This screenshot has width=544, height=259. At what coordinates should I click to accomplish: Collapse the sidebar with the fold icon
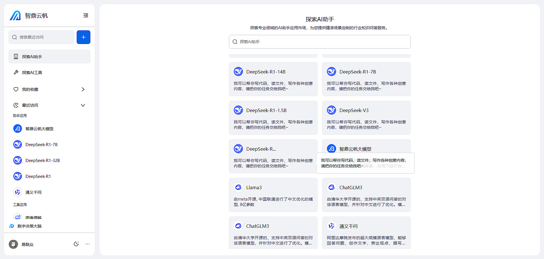click(86, 15)
